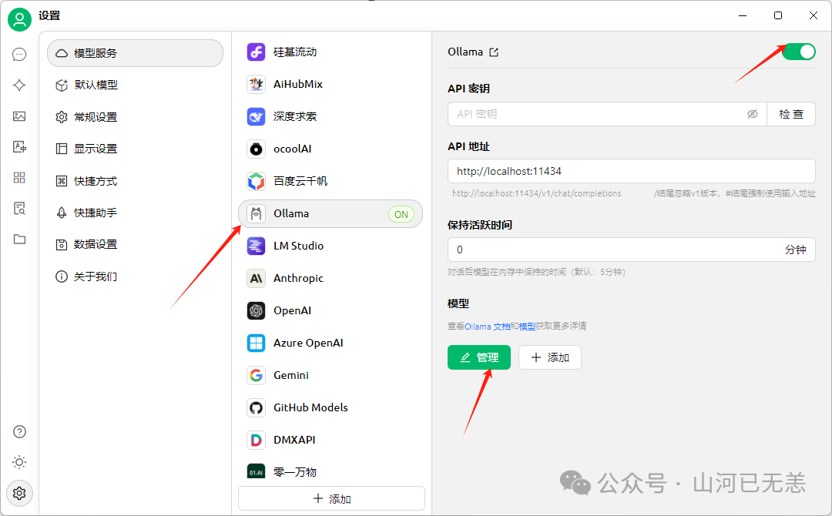Select 模型服务 settings section

[135, 53]
